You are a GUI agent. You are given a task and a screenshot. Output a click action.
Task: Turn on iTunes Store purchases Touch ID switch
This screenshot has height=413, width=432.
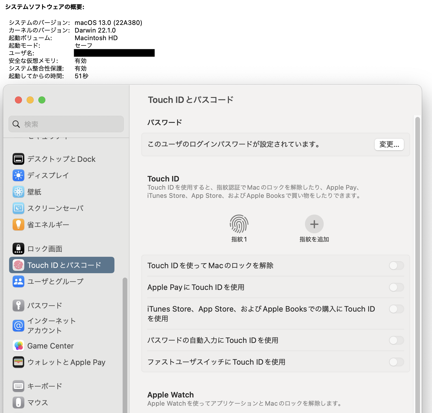pyautogui.click(x=396, y=309)
